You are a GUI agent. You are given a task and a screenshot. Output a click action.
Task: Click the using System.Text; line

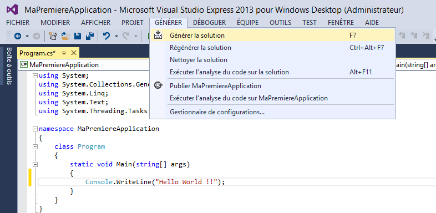tap(73, 102)
